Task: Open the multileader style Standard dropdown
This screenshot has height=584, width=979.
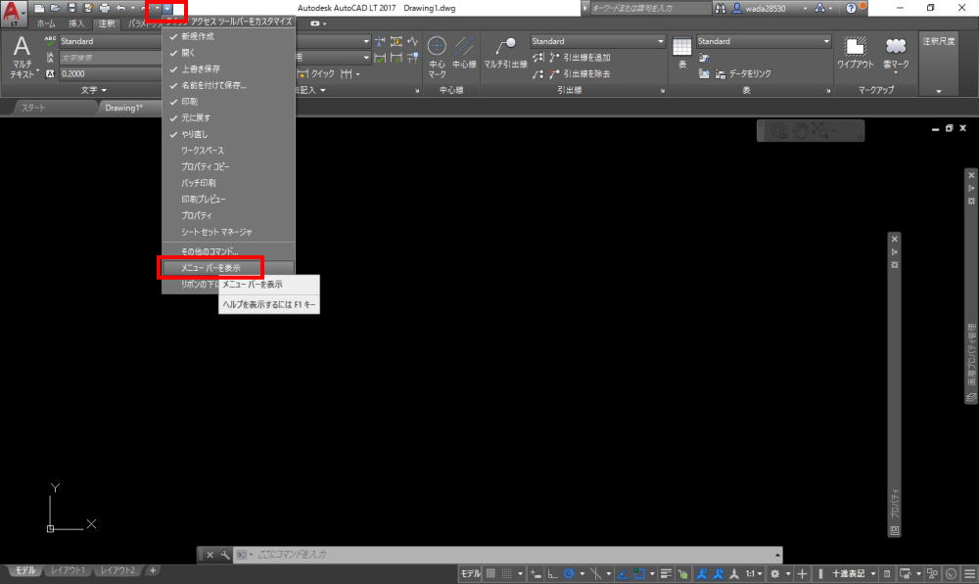Action: [x=597, y=41]
